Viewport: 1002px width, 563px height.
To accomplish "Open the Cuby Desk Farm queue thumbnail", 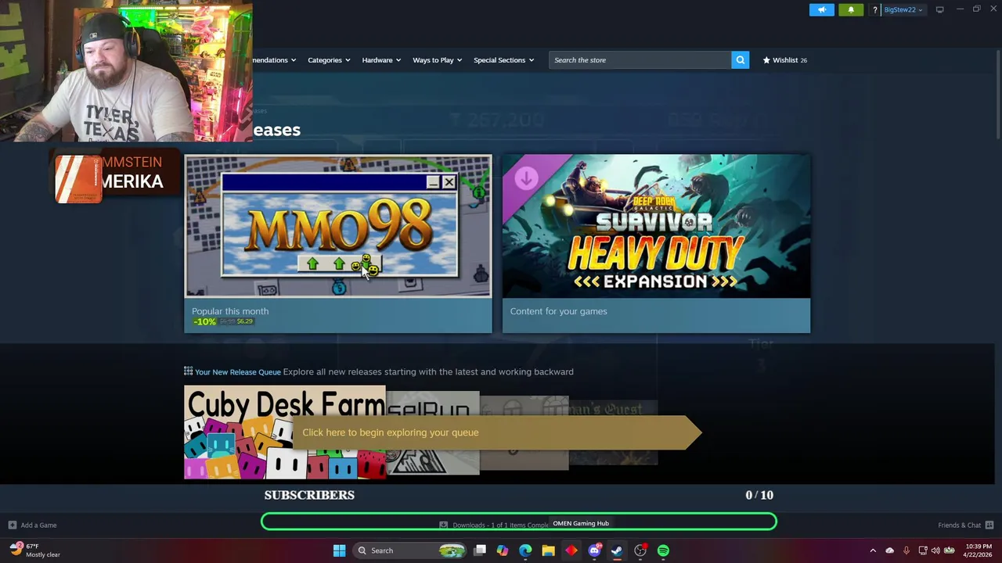I will point(285,432).
